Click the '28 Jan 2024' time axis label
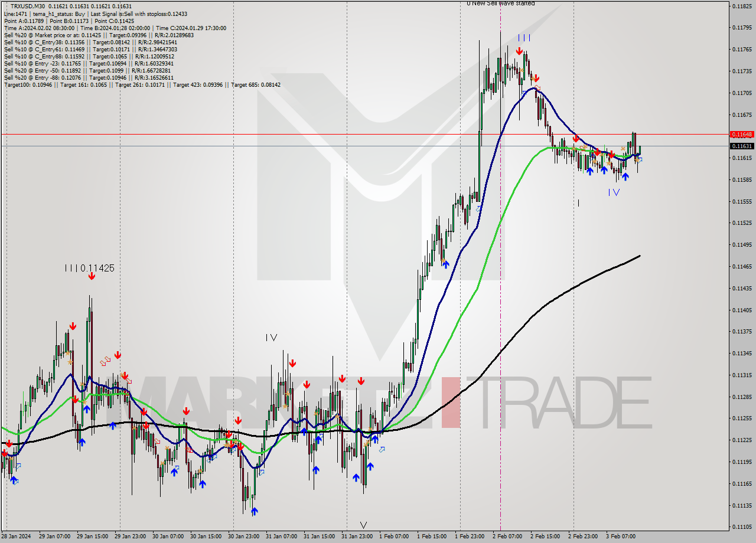Viewport: 756px width, 543px height. pos(15,537)
